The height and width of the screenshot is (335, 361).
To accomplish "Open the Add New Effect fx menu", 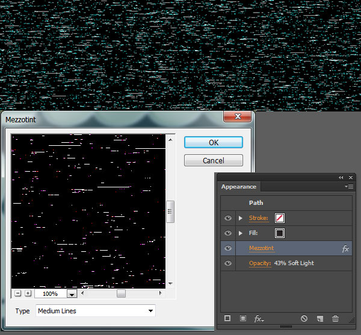I will [258, 318].
